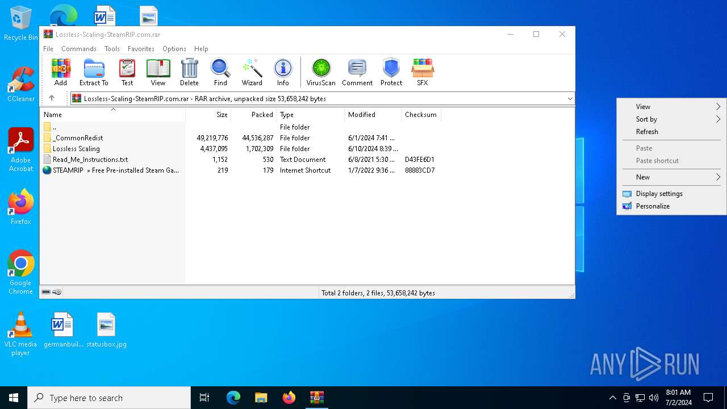Launch Edge from the taskbar

coord(233,398)
